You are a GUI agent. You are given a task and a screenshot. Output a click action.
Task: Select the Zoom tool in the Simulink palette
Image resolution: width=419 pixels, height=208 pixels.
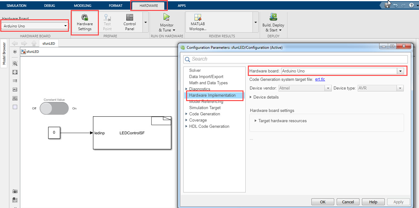pos(14,63)
